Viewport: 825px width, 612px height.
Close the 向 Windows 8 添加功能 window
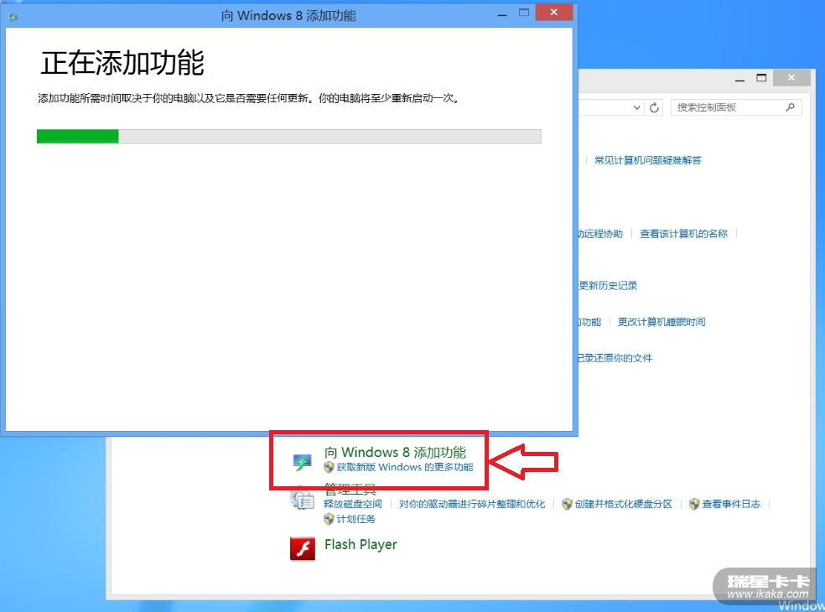pyautogui.click(x=553, y=13)
